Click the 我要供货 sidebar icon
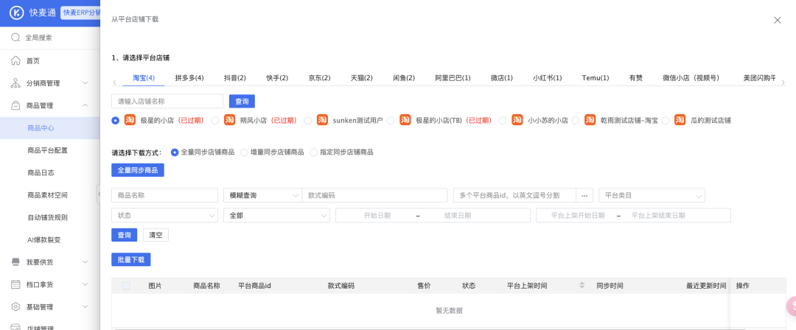Screen dimensions: 796x330 15,262
